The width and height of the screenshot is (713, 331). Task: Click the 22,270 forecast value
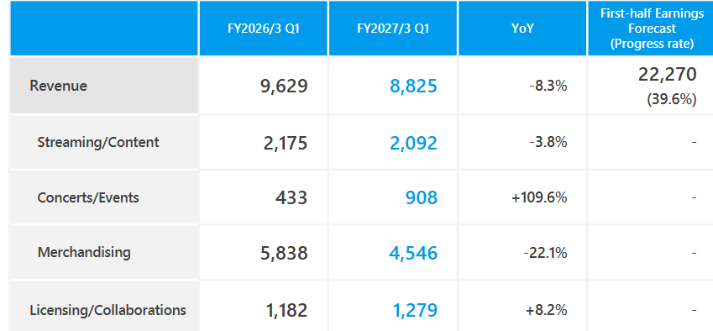[x=667, y=74]
